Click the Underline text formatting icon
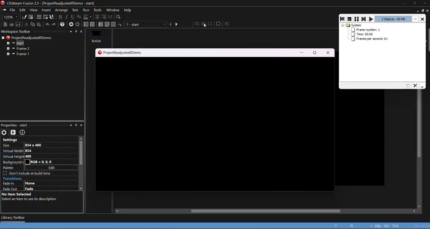Viewport: 430px width, 229px height. tap(73, 17)
